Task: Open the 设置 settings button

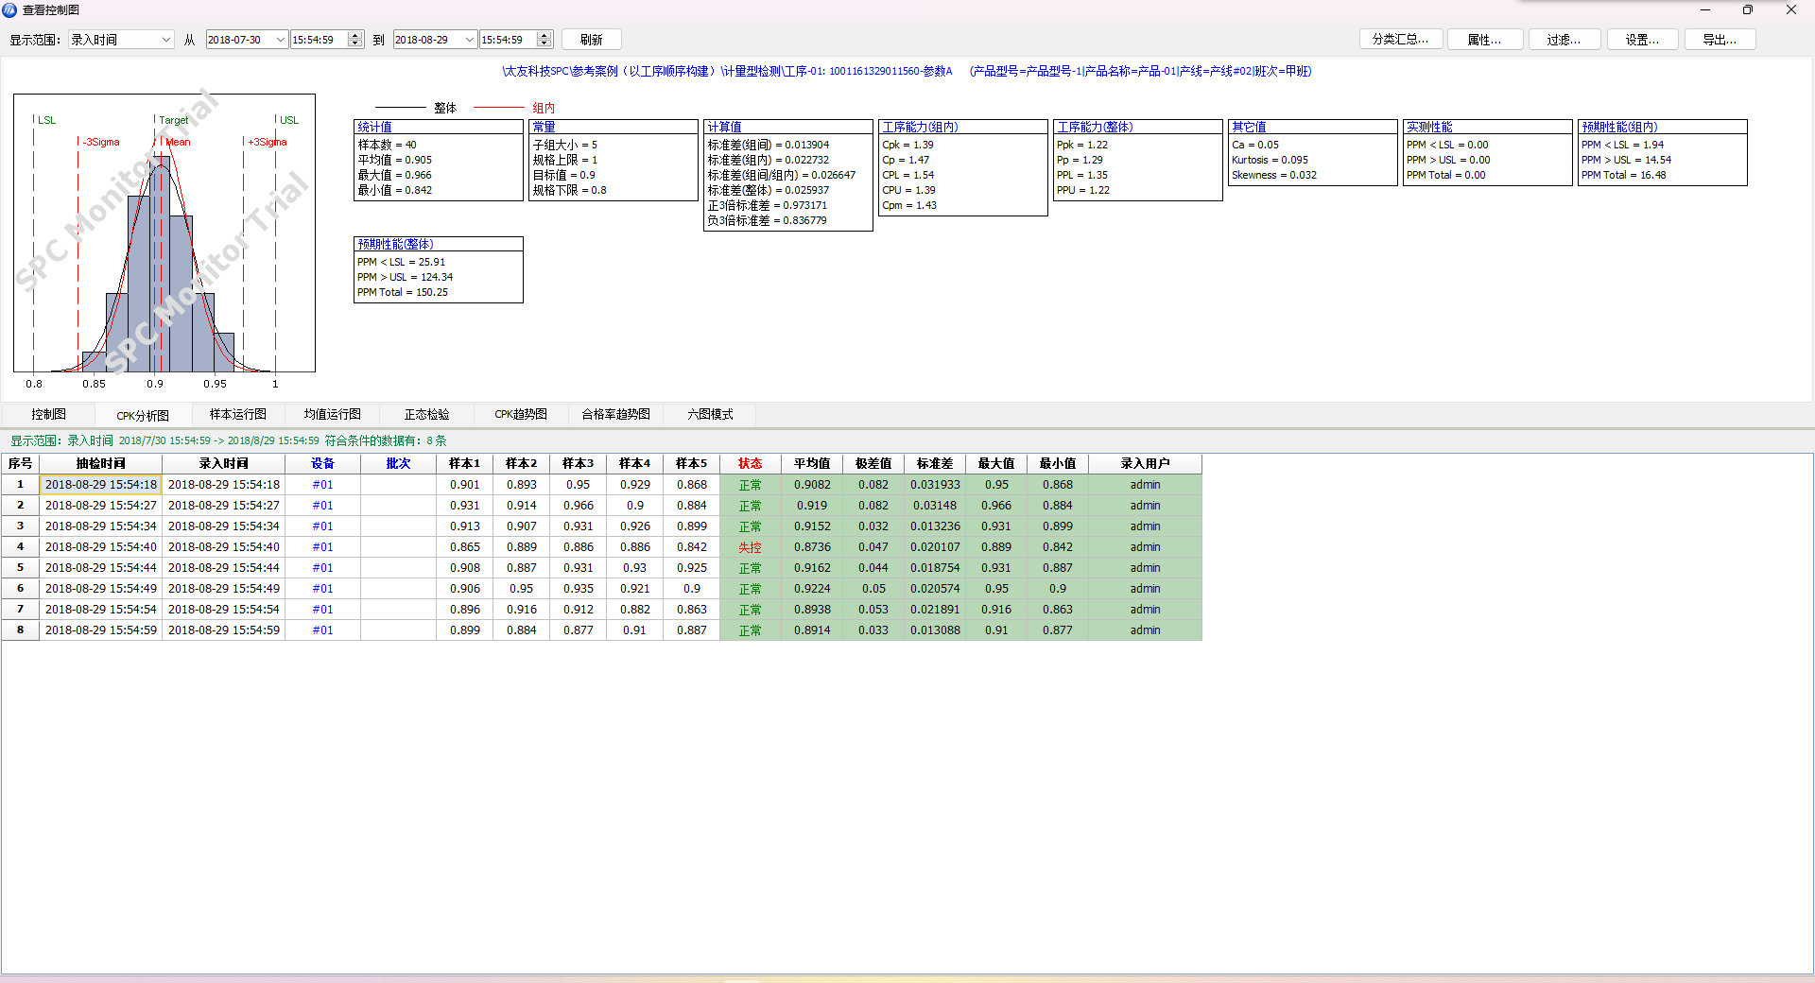Action: click(x=1642, y=40)
